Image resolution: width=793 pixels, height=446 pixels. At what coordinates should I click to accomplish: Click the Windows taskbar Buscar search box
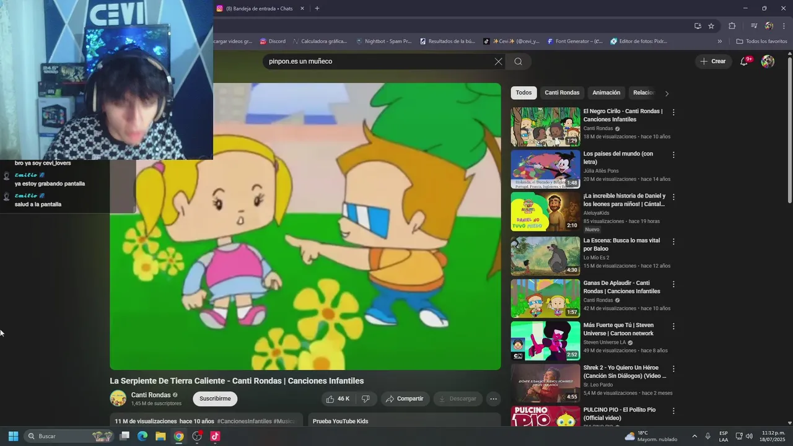click(x=69, y=436)
